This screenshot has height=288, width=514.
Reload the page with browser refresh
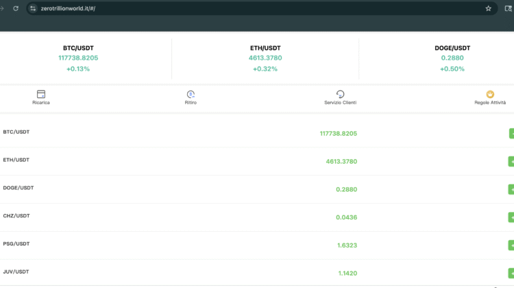click(16, 8)
